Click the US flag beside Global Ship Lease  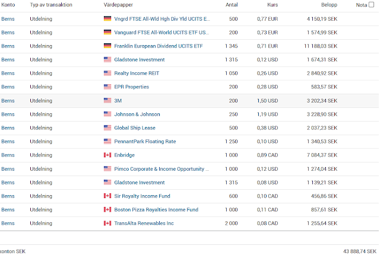point(107,128)
